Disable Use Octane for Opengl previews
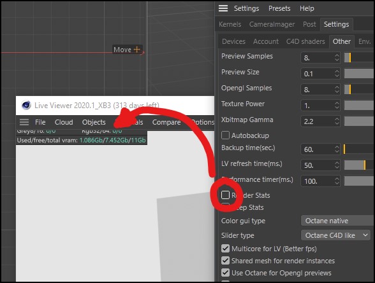 point(225,273)
